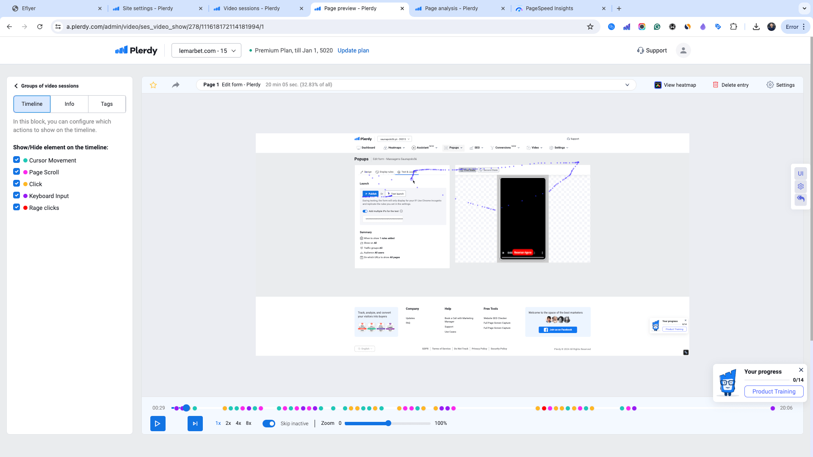Click the star/favorite icon for session
Image resolution: width=813 pixels, height=457 pixels.
click(154, 85)
